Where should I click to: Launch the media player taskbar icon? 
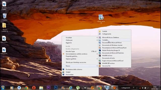tap(12, 88)
